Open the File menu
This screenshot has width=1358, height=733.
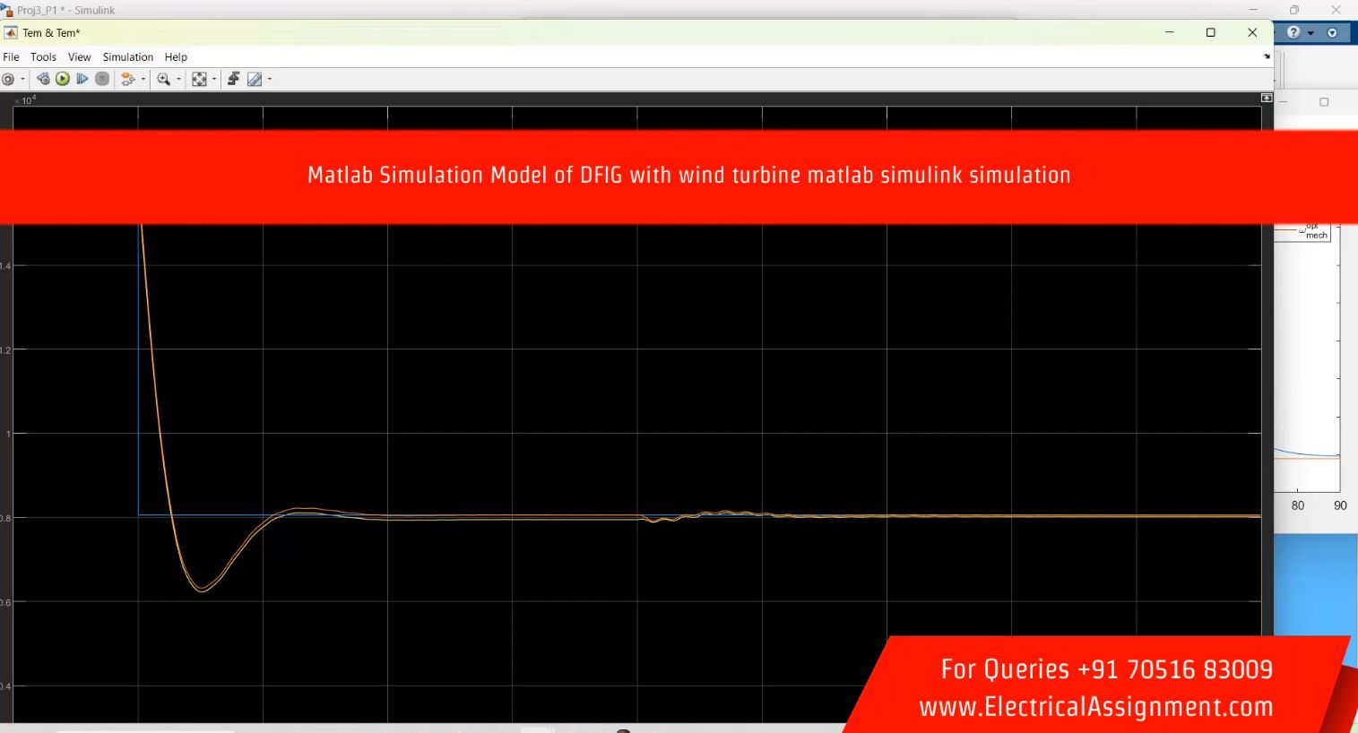click(x=11, y=56)
